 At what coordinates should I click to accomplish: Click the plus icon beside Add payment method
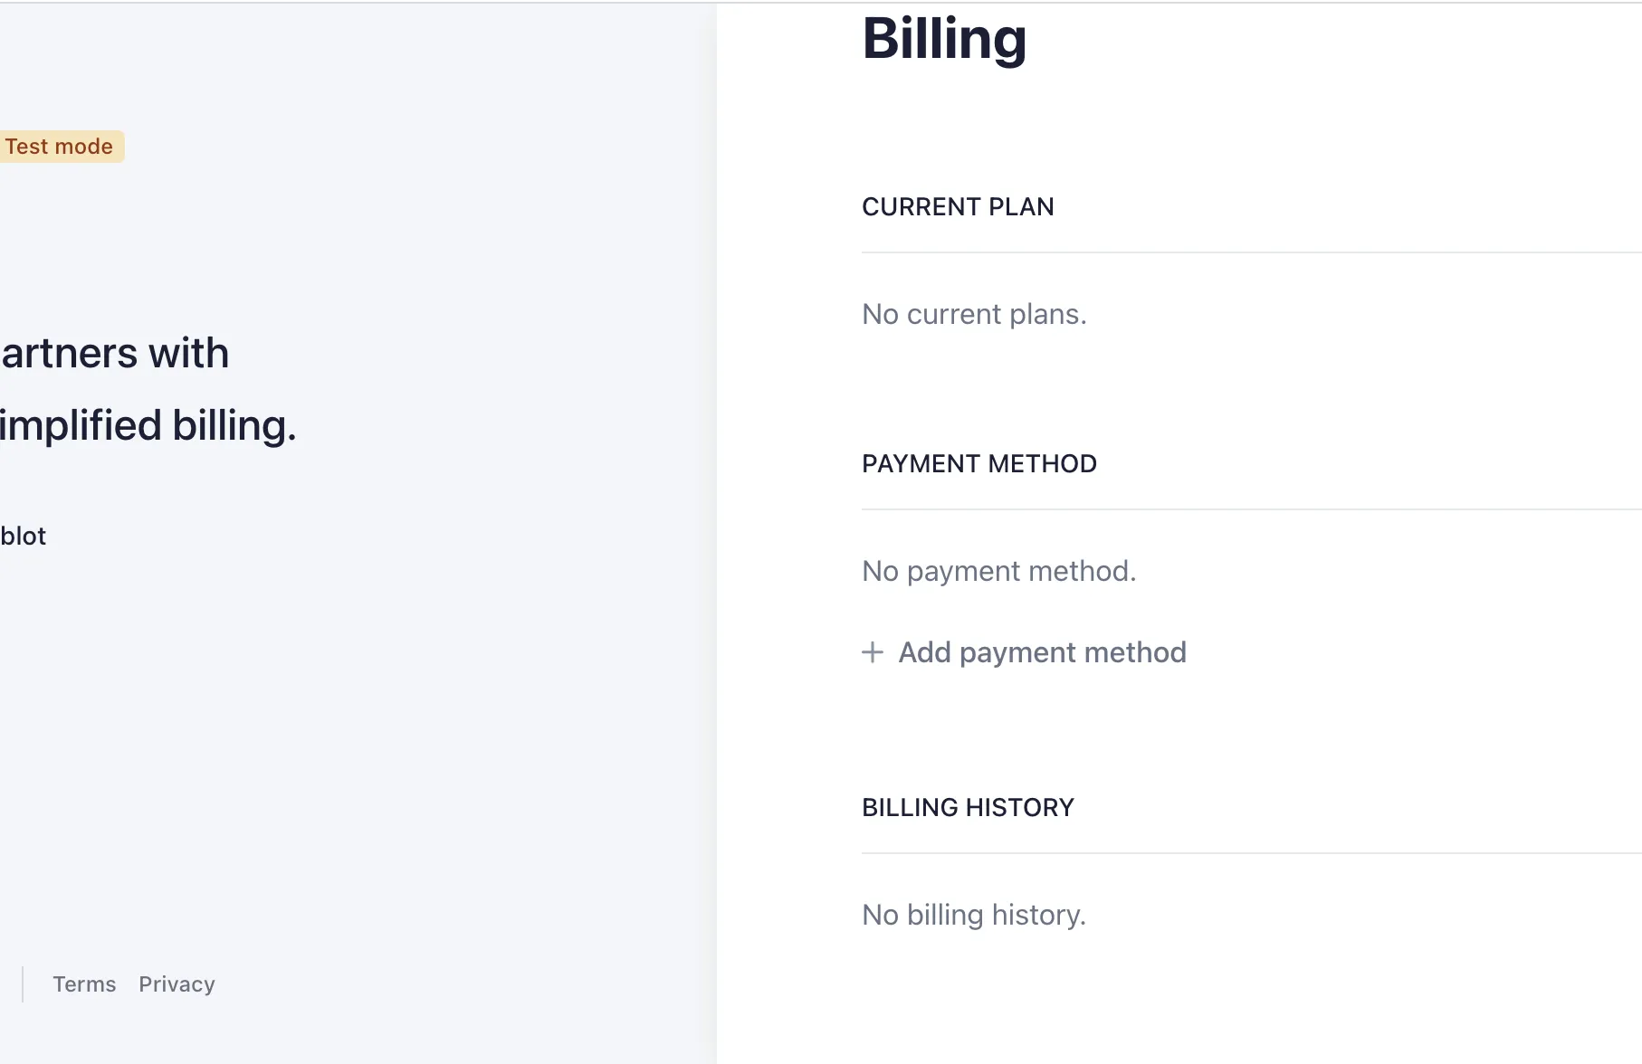(x=872, y=652)
